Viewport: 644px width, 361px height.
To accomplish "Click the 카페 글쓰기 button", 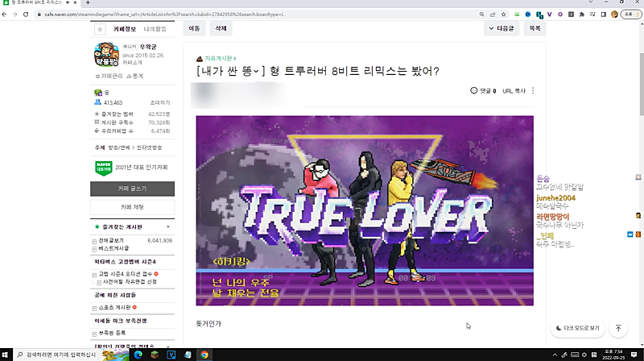I will [132, 189].
